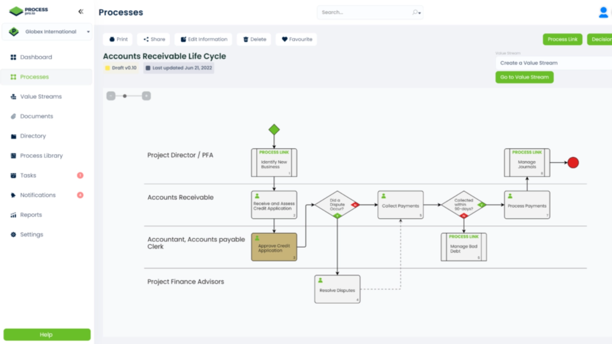The height and width of the screenshot is (344, 612).
Task: Open the Globex International organization dropdown
Action: click(x=47, y=32)
